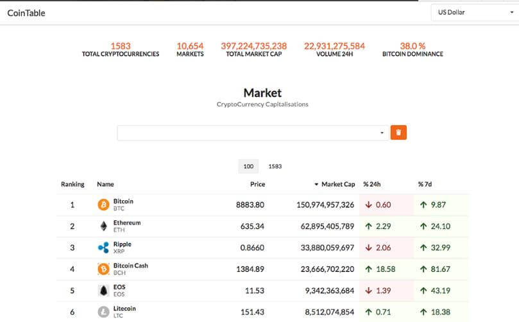Viewport: 519px width, 322px height.
Task: Click the XRP ticker symbol
Action: pos(119,251)
